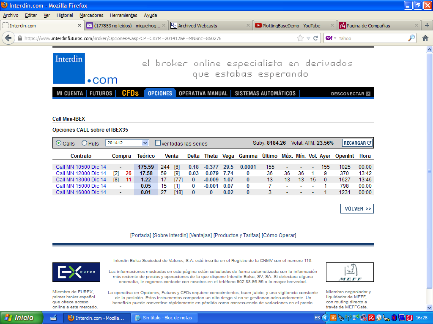The height and width of the screenshot is (324, 433).
Task: Close the Archived Webcasts tab
Action: tap(248, 25)
